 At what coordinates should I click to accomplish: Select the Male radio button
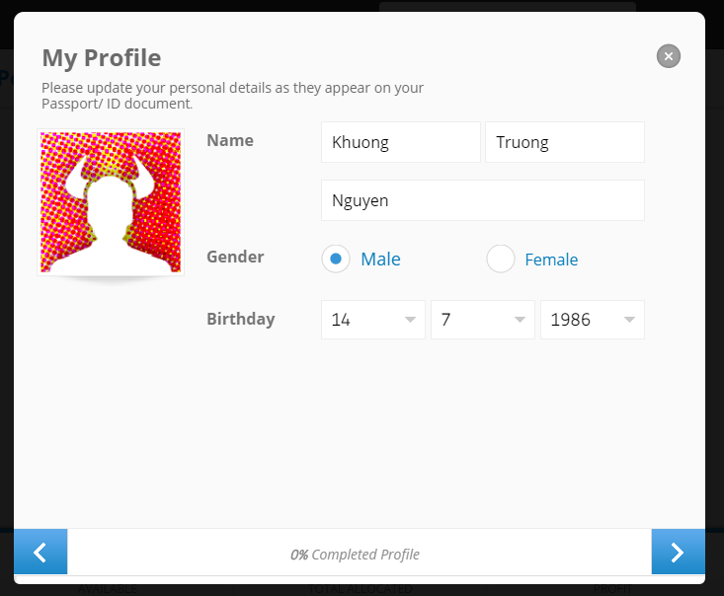[x=336, y=259]
